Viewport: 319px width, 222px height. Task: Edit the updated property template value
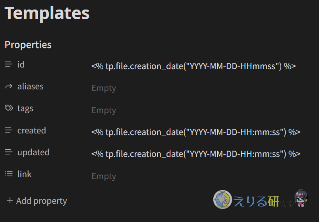195,154
